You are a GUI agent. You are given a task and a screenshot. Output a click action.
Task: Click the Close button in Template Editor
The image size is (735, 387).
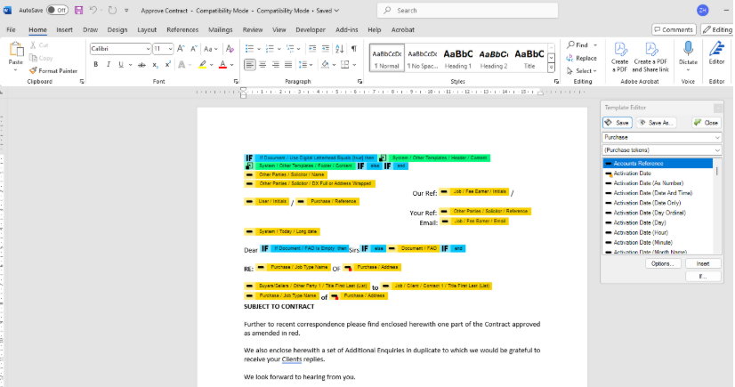707,123
